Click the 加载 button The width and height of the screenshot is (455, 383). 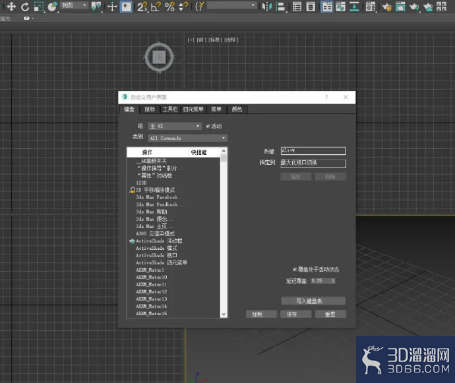pos(261,314)
